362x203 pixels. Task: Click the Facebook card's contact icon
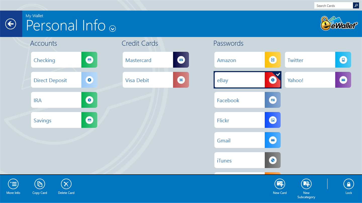point(273,100)
